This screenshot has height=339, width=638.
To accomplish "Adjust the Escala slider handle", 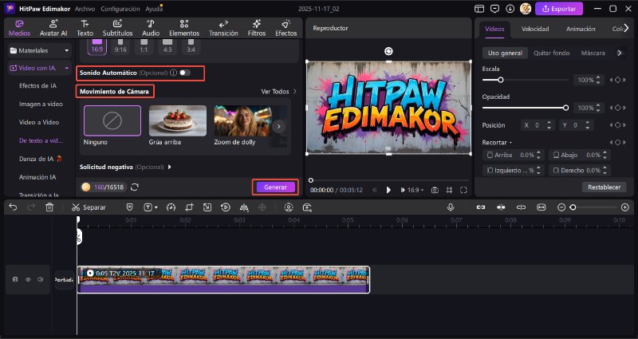I will [x=501, y=80].
